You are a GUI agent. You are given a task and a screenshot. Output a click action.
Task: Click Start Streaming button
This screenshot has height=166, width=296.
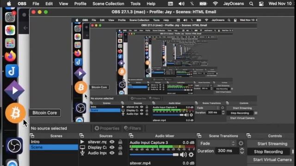272,144
